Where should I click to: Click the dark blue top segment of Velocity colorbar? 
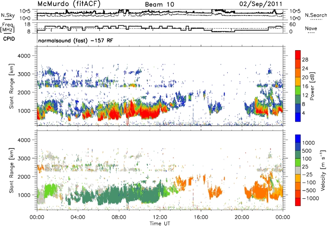pyautogui.click(x=298, y=139)
